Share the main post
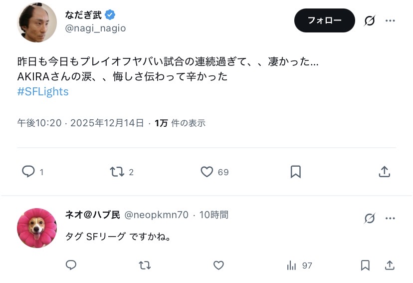Image resolution: width=413 pixels, height=283 pixels. [x=384, y=172]
